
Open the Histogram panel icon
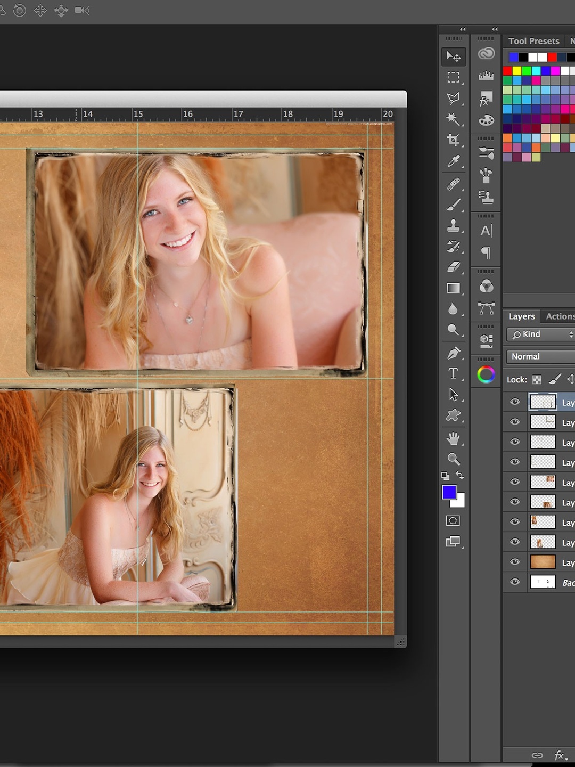486,76
